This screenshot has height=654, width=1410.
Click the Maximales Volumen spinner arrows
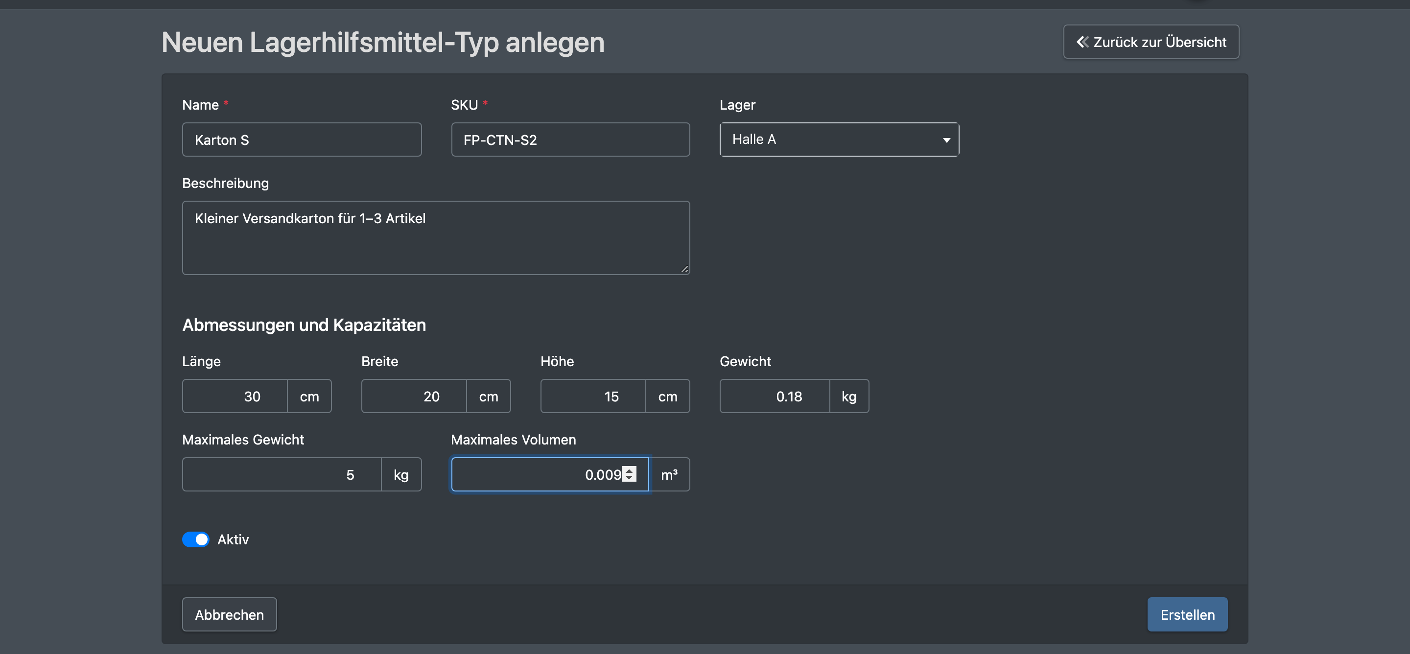point(629,474)
